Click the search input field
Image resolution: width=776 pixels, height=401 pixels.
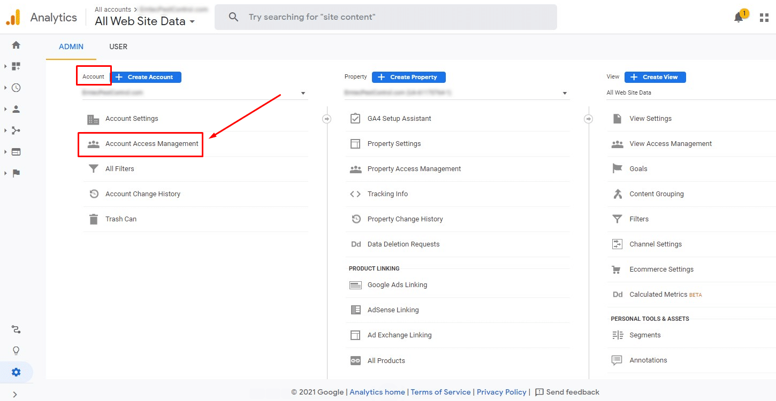[385, 17]
